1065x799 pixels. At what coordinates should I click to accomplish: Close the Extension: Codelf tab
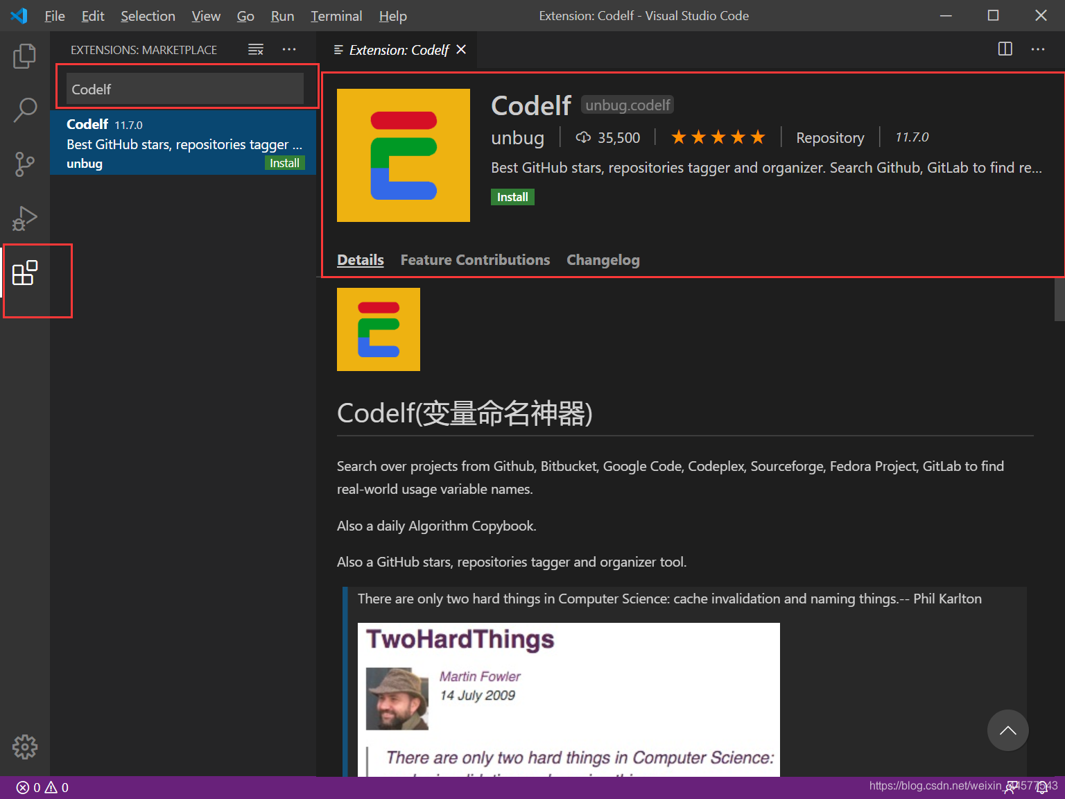[x=461, y=49]
